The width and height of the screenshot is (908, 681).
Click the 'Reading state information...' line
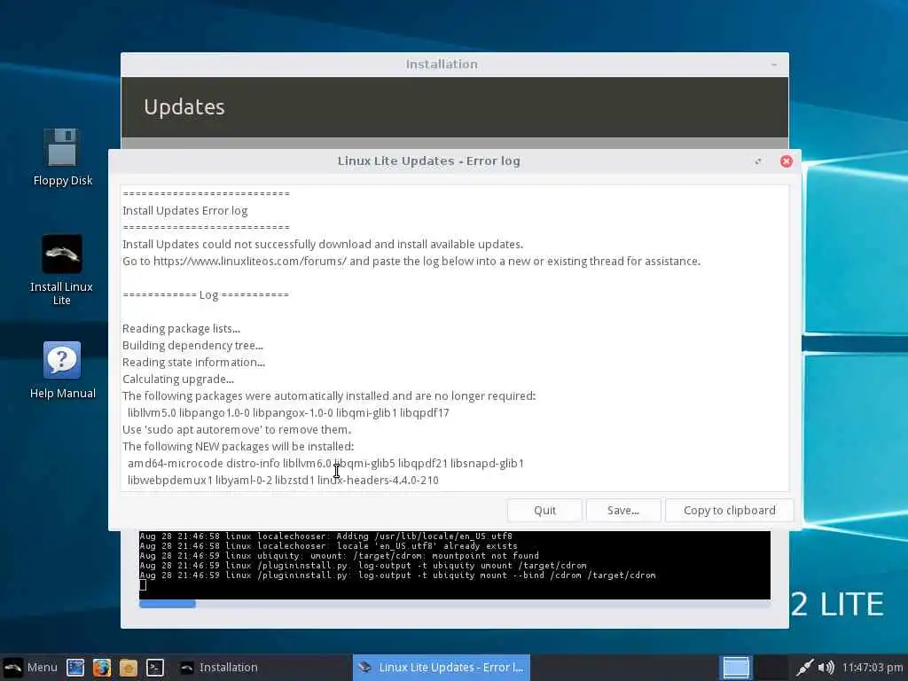pyautogui.click(x=193, y=363)
